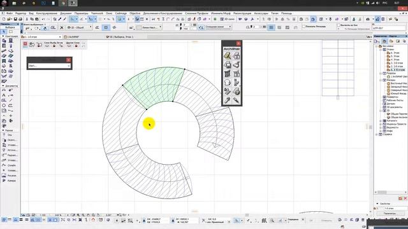Image resolution: width=408 pixels, height=229 pixels.
Task: Create a new document from the toolbar
Action: point(4,19)
